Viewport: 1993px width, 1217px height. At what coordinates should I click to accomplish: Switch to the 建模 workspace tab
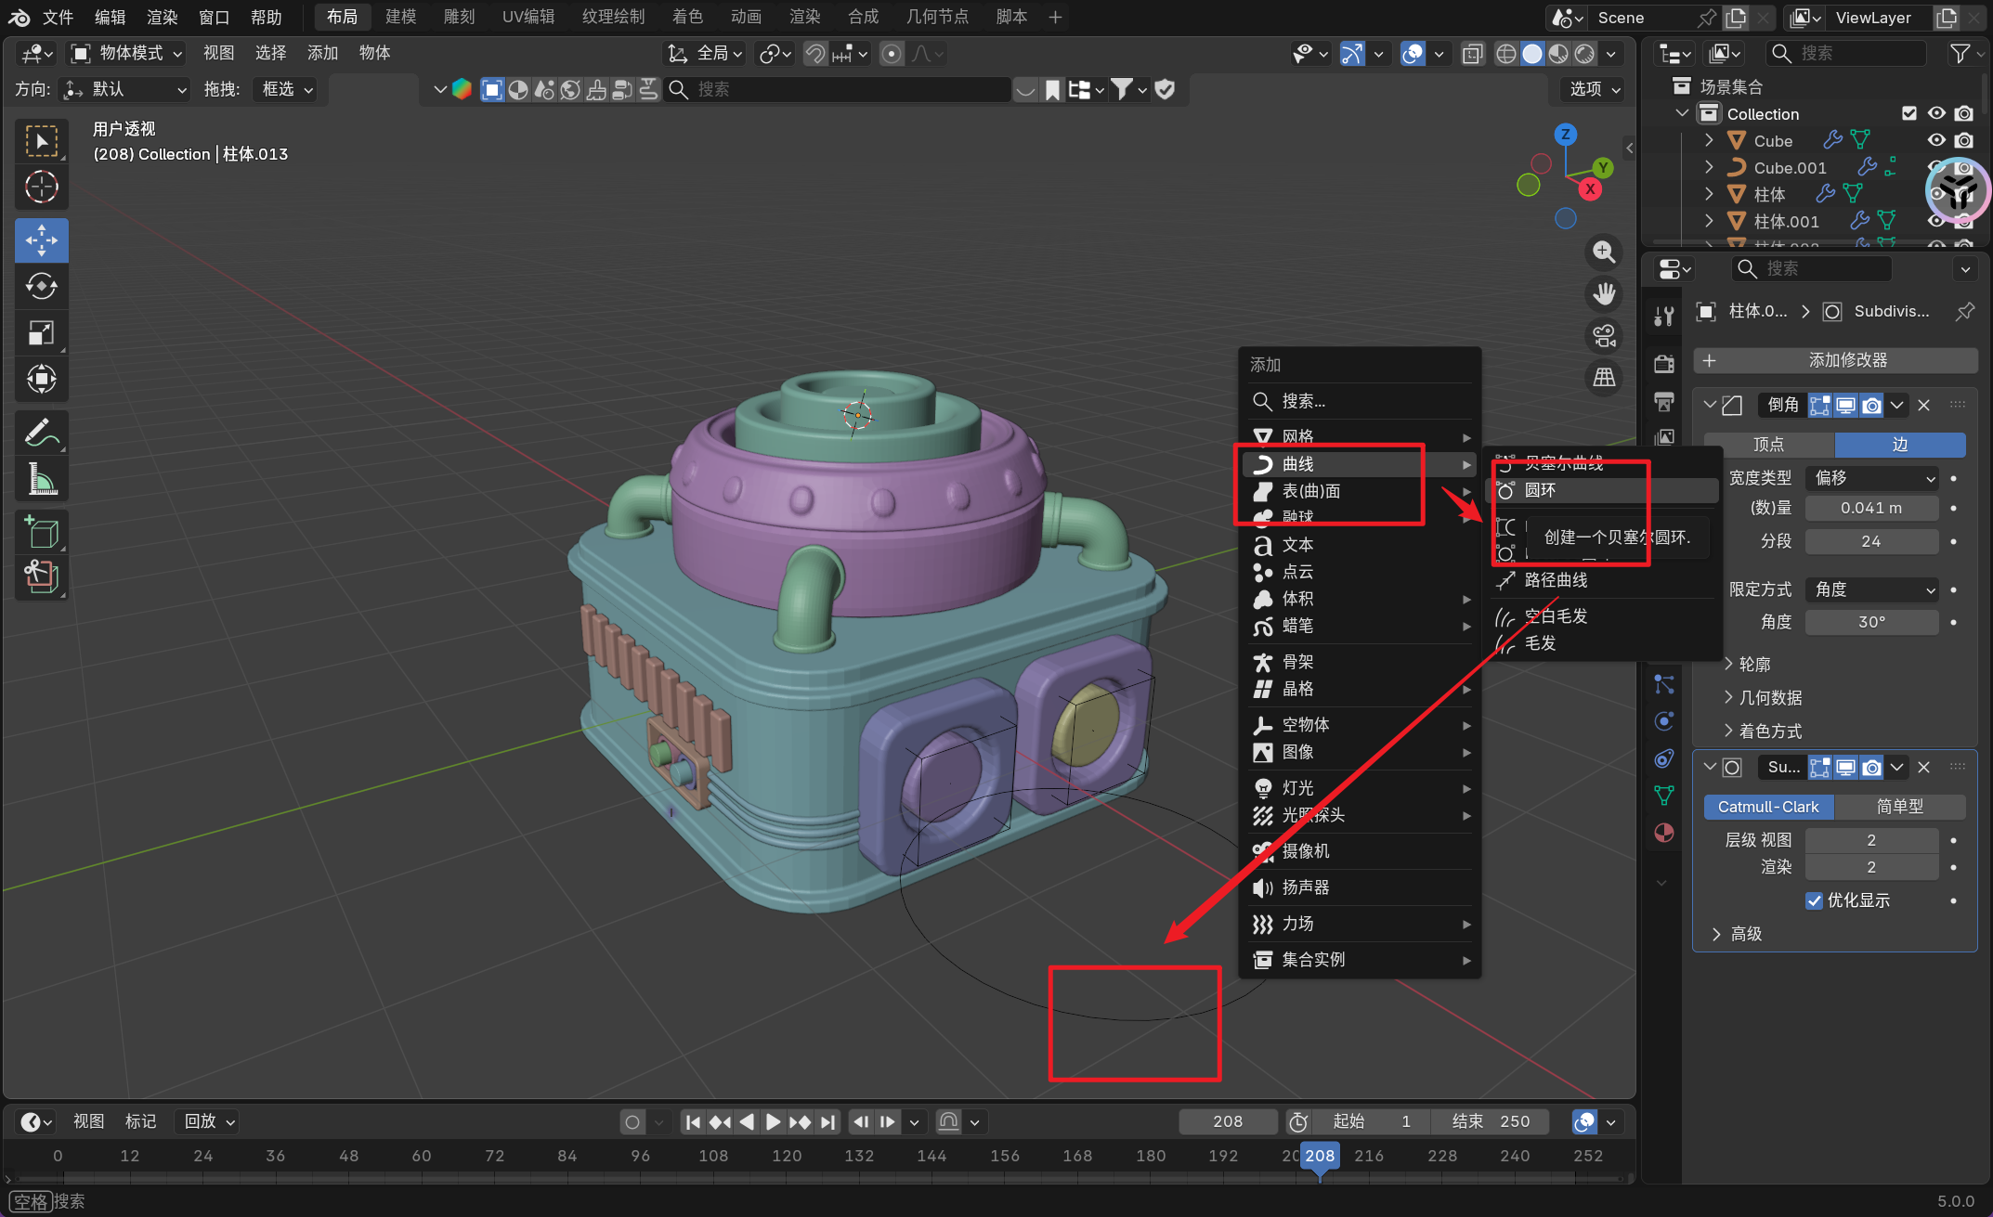pyautogui.click(x=401, y=17)
